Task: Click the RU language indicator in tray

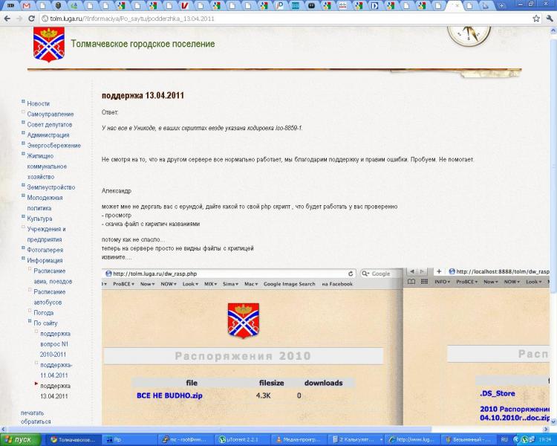Action: [x=506, y=439]
